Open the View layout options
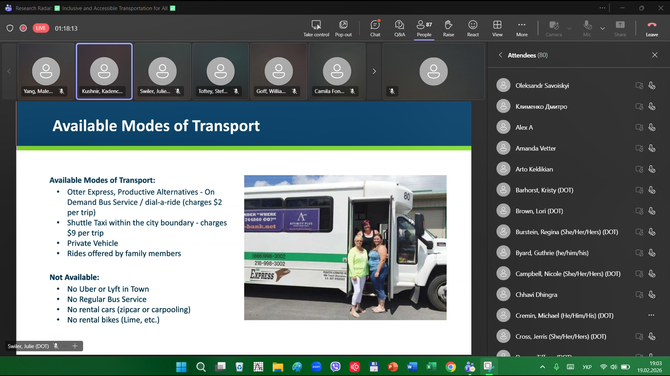Image resolution: width=670 pixels, height=376 pixels. pos(497,28)
